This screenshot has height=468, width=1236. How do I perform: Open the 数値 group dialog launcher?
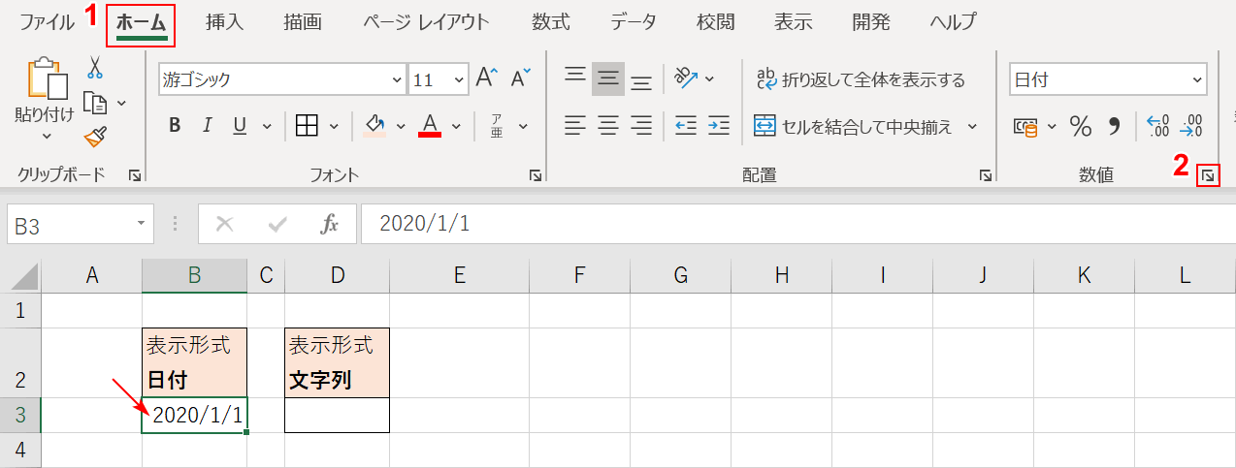(x=1208, y=175)
